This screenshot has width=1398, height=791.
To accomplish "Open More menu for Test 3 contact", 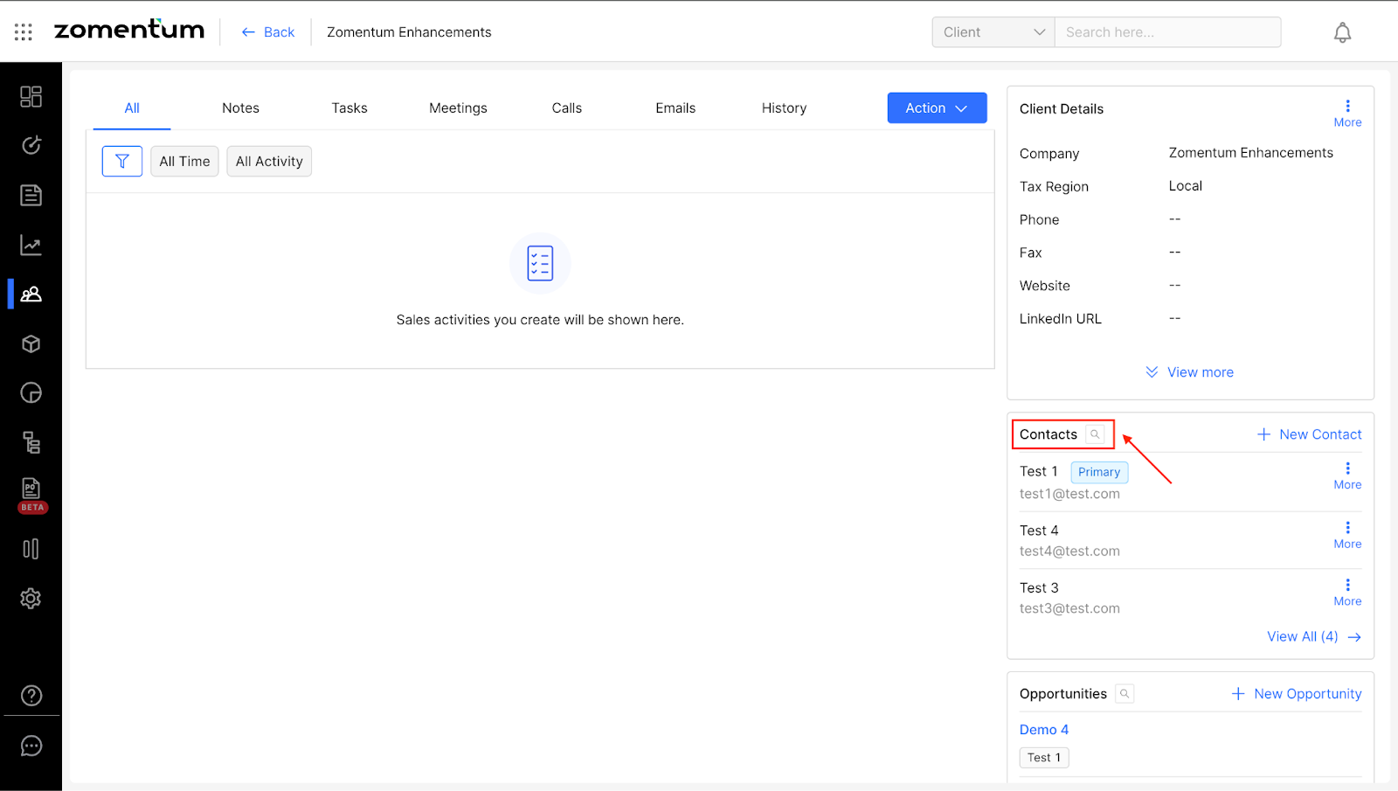I will (x=1347, y=593).
